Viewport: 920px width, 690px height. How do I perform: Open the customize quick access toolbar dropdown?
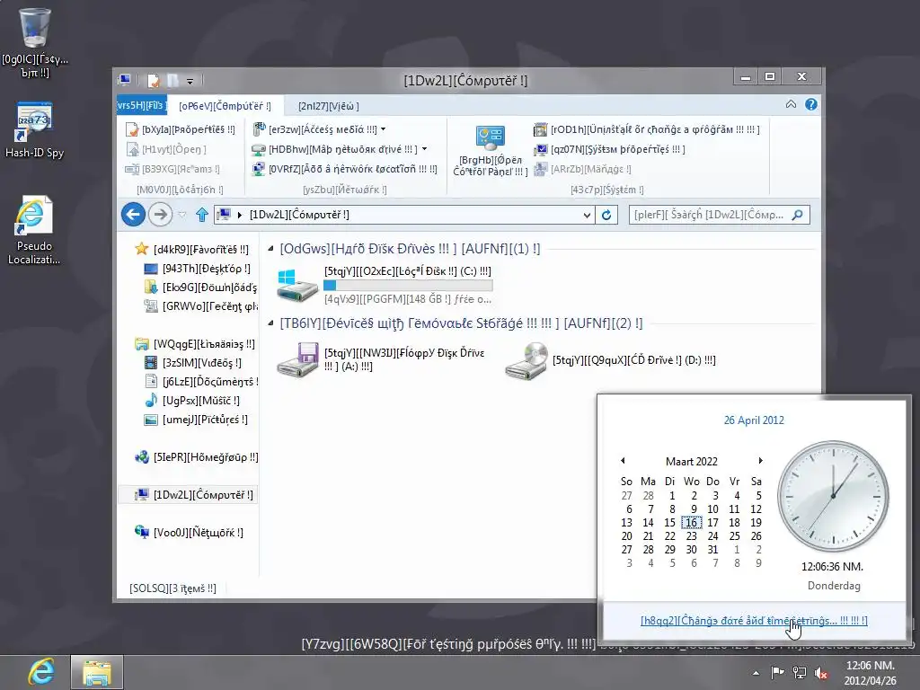tap(190, 81)
